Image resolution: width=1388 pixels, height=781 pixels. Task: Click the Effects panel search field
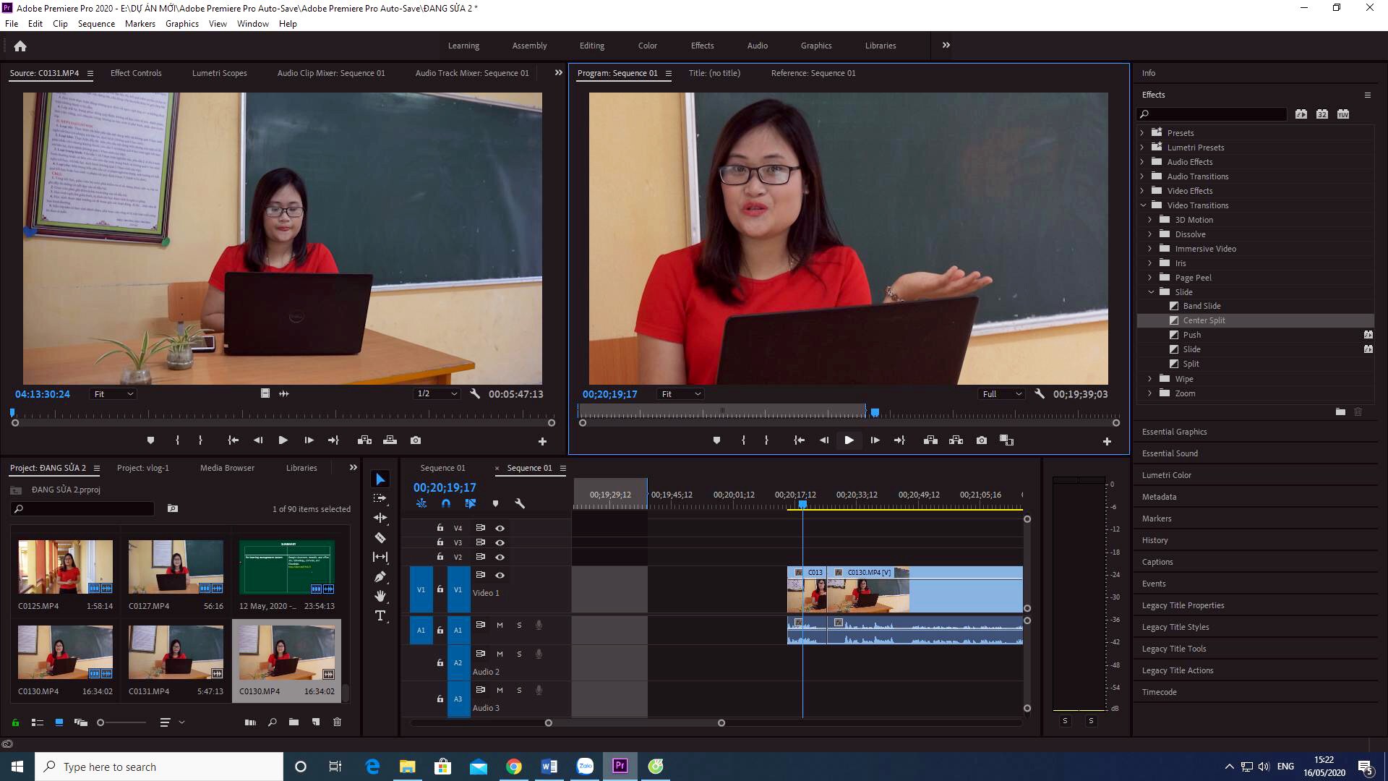(x=1212, y=114)
